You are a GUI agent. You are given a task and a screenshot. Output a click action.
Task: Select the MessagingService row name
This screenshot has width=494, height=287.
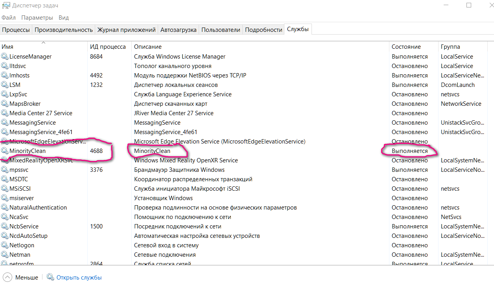pos(33,123)
